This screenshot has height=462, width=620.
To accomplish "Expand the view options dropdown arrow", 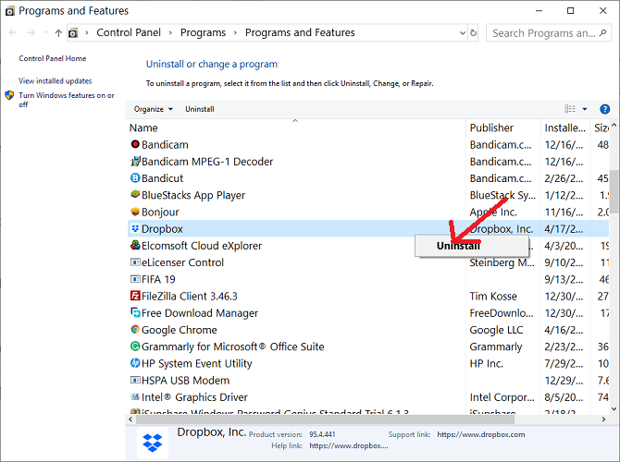I will pos(585,109).
